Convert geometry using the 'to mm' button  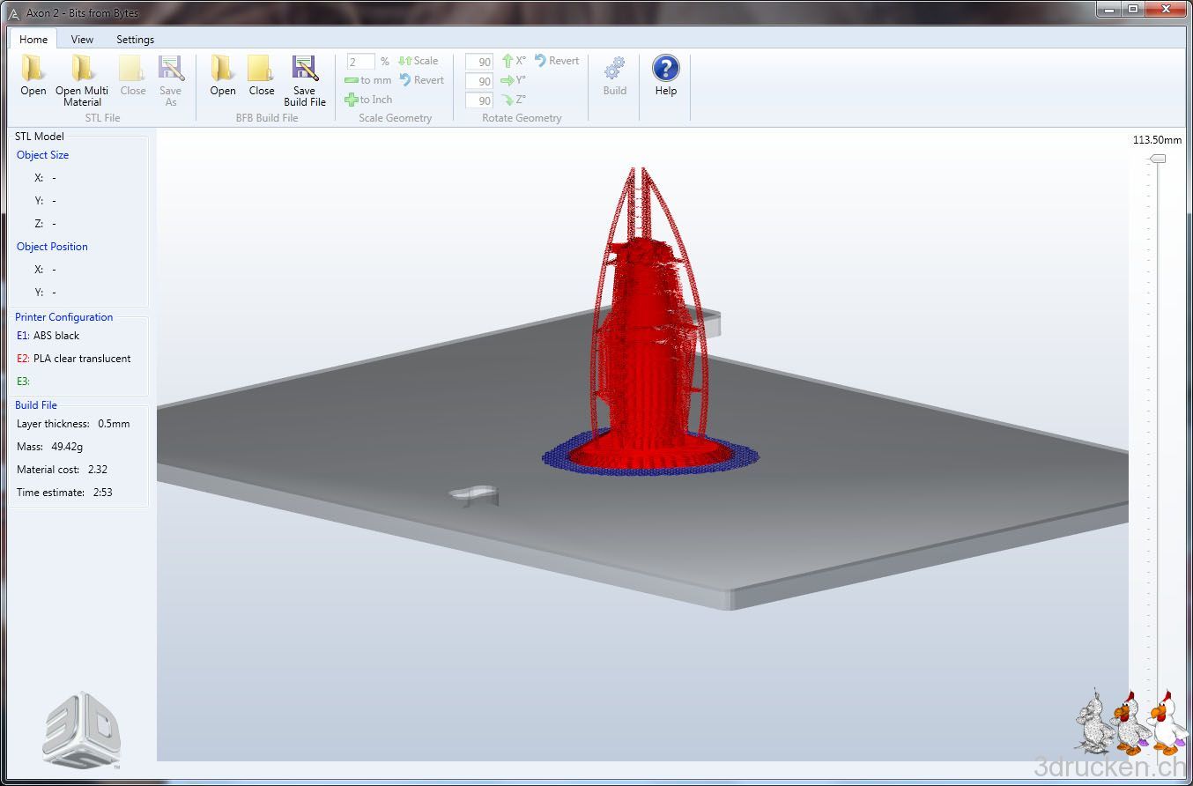pos(368,80)
